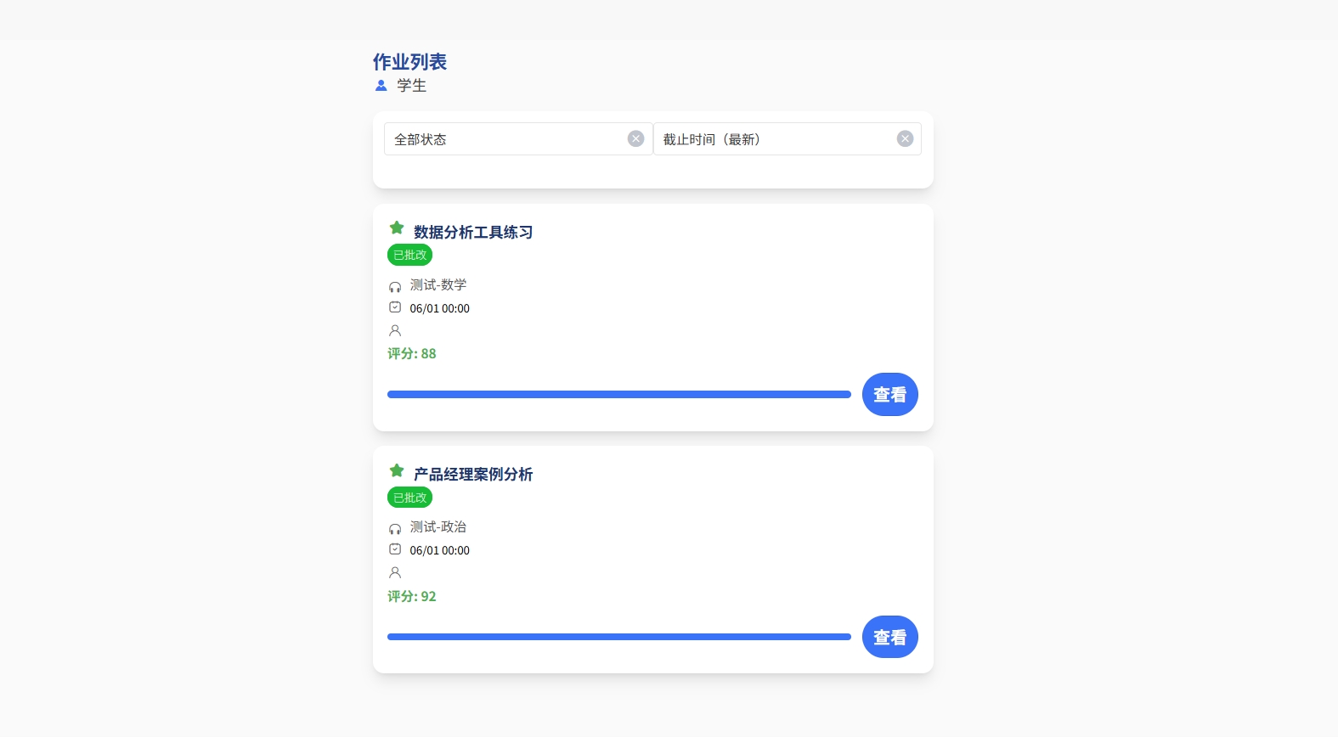The image size is (1338, 737).
Task: Click the headphone icon next to 测试-数学
Action: pos(395,287)
